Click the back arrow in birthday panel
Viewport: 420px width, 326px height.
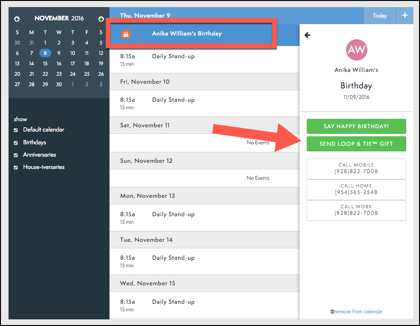(x=307, y=35)
